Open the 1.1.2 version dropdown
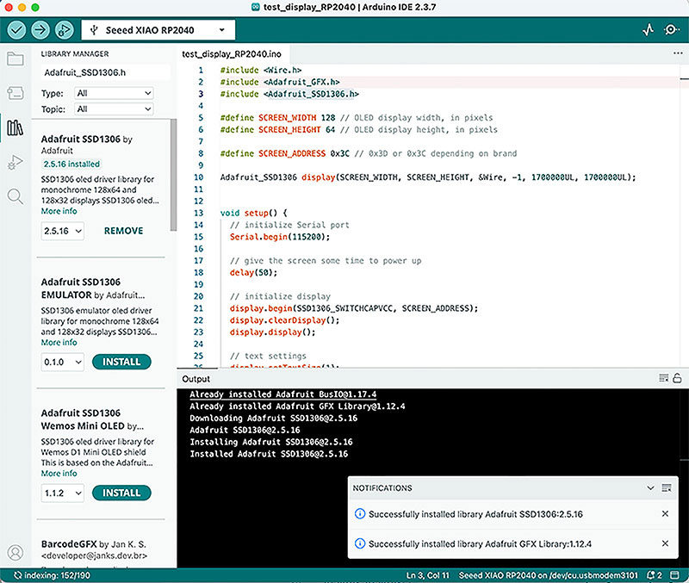 (63, 493)
